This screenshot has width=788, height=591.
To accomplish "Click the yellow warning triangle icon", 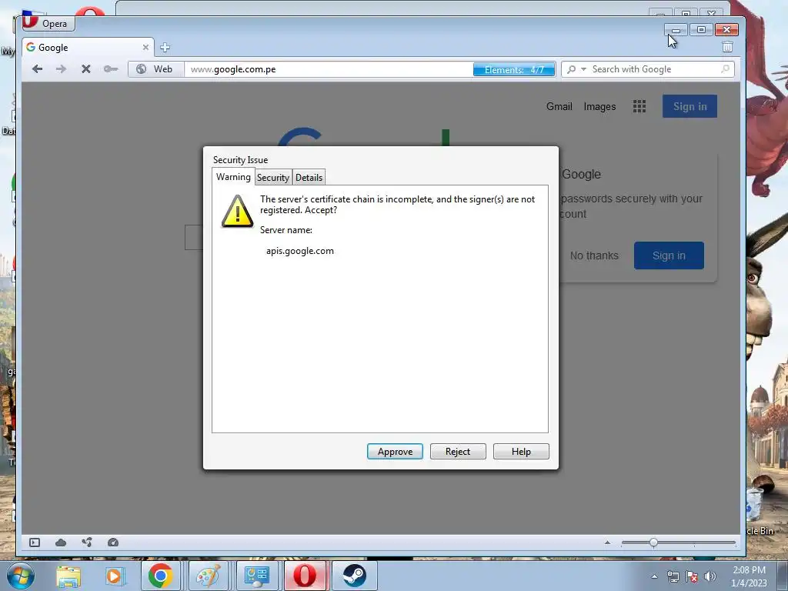I will point(237,211).
